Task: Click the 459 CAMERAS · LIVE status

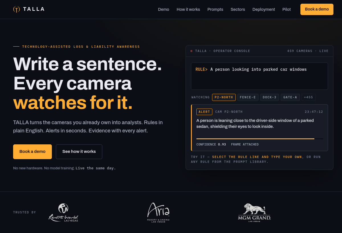Action: click(x=308, y=51)
